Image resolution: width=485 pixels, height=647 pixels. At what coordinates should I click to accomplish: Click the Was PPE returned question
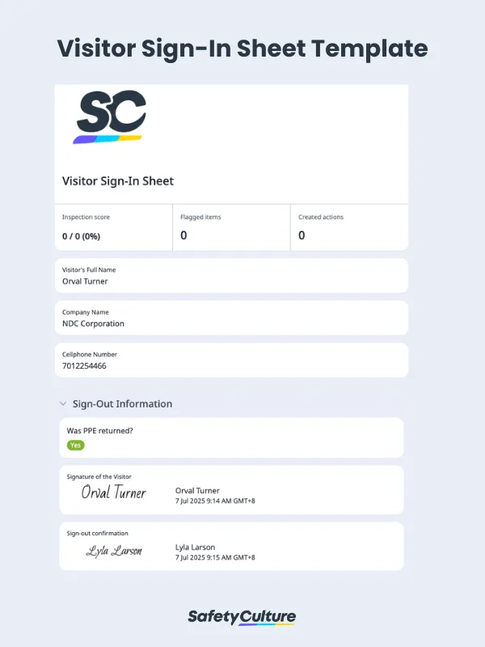99,430
